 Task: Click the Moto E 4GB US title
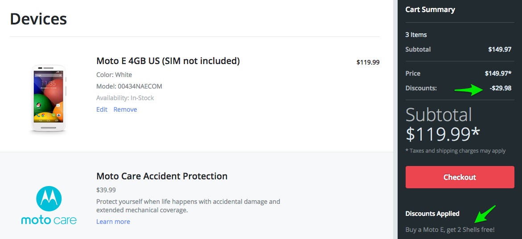click(x=168, y=61)
